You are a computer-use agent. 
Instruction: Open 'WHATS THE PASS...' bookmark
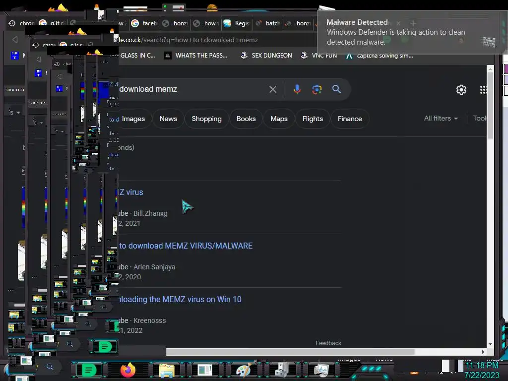click(x=195, y=56)
